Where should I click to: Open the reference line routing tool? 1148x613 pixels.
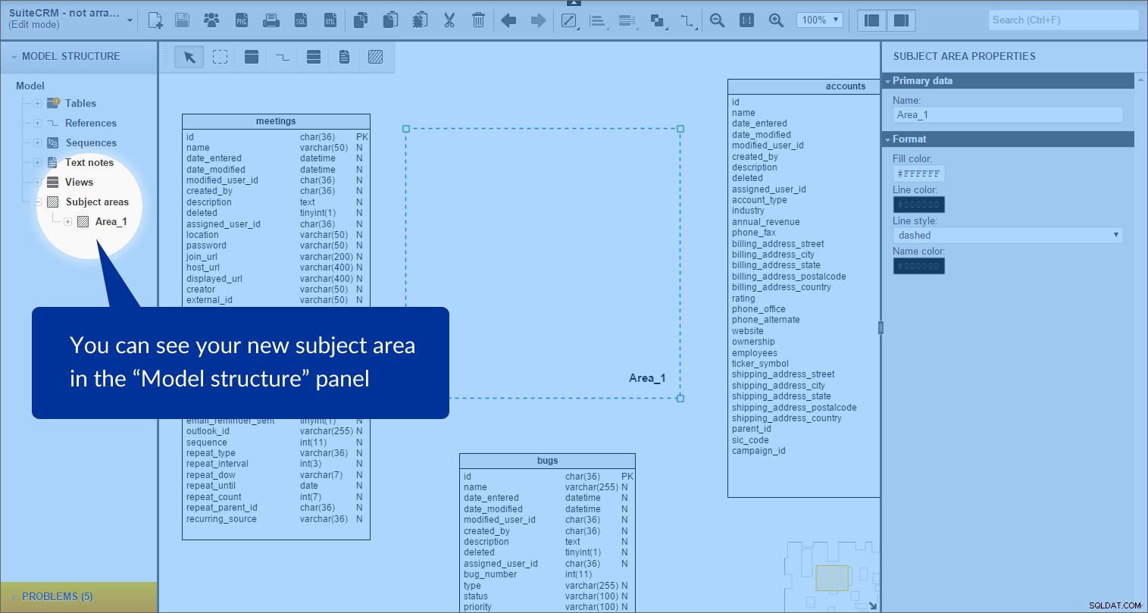(687, 21)
